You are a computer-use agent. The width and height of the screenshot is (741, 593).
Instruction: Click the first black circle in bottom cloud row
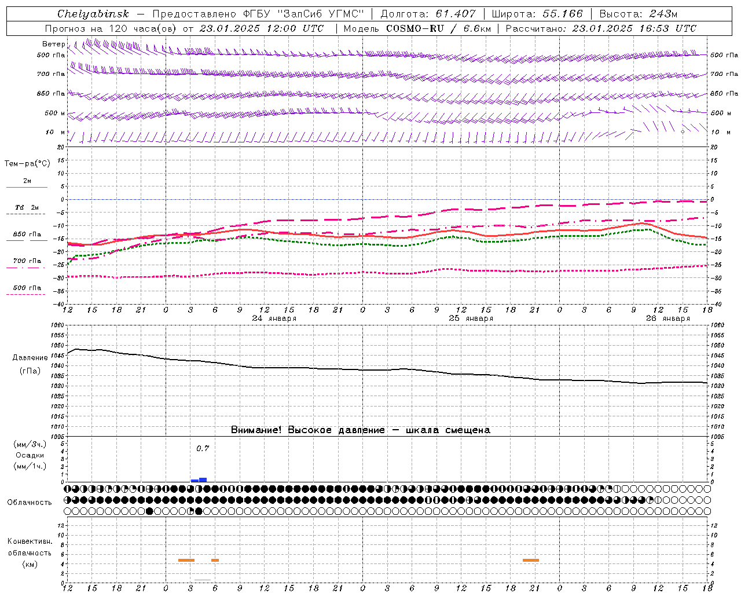[x=150, y=511]
